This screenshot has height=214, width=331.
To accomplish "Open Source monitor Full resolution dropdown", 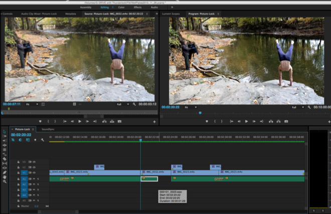I will [123, 104].
